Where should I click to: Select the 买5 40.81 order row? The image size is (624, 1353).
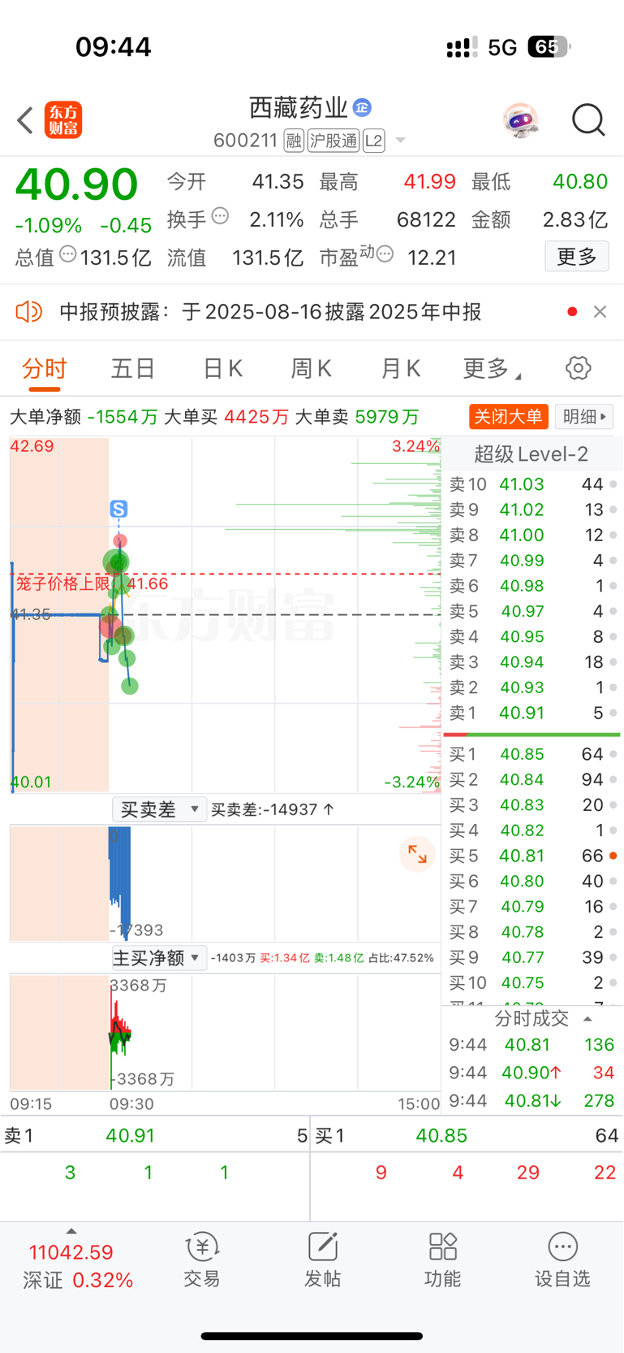pyautogui.click(x=532, y=856)
